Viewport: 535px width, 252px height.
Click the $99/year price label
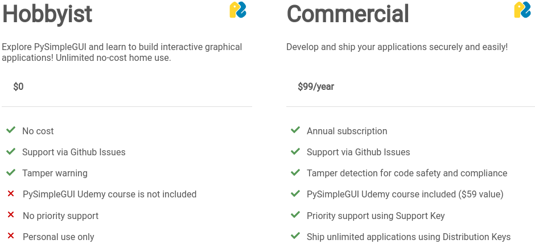pos(316,86)
